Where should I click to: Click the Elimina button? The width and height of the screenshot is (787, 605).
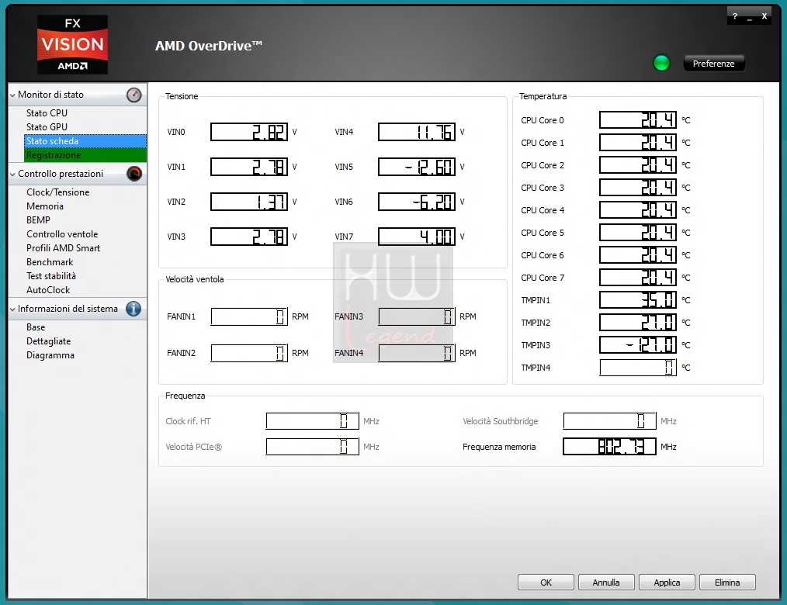727,583
